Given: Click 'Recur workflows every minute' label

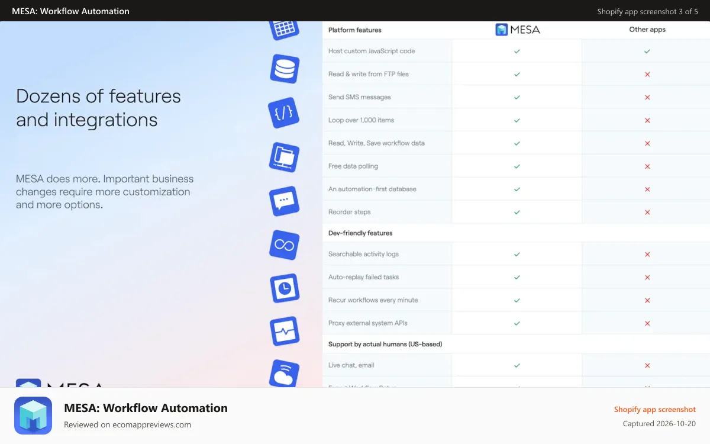Looking at the screenshot, I should [x=373, y=300].
